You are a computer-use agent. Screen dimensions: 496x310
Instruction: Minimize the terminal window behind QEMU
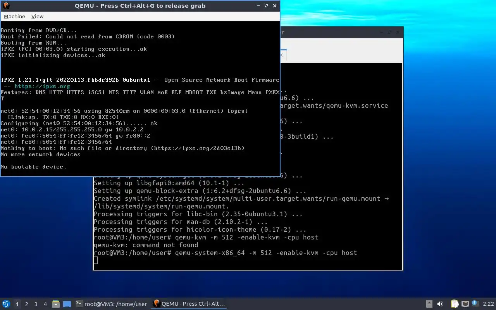pyautogui.click(x=382, y=33)
